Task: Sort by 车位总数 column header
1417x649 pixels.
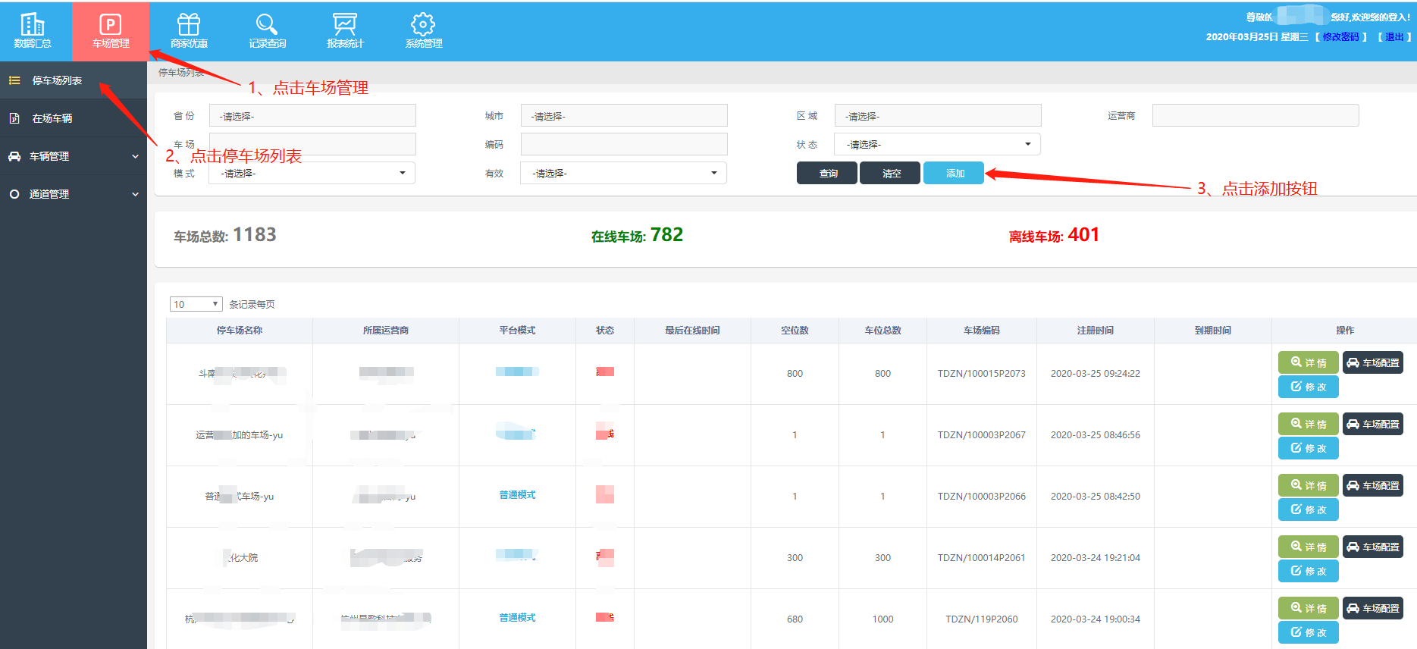Action: [x=883, y=330]
